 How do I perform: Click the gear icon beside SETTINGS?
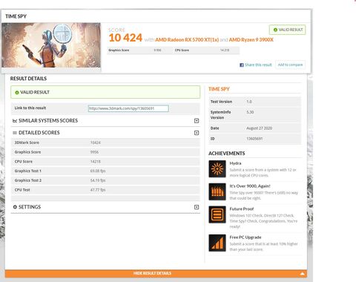(x=15, y=207)
